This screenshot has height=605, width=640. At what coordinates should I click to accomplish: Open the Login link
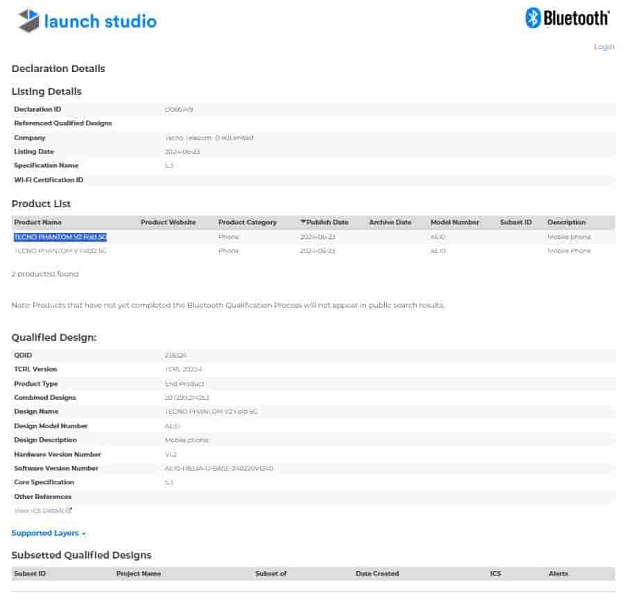coord(604,47)
